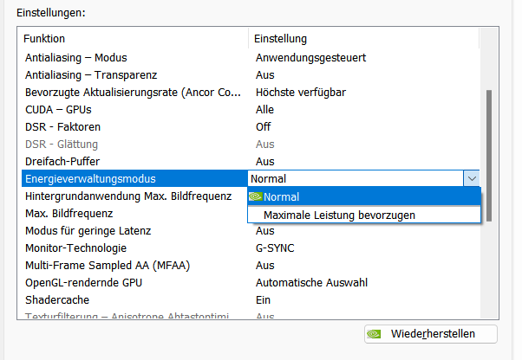Click the Funktion column header
Image resolution: width=522 pixels, height=360 pixels.
click(x=134, y=39)
